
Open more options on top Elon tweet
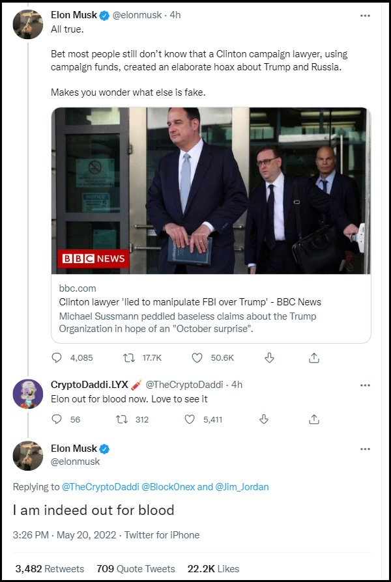coord(365,16)
